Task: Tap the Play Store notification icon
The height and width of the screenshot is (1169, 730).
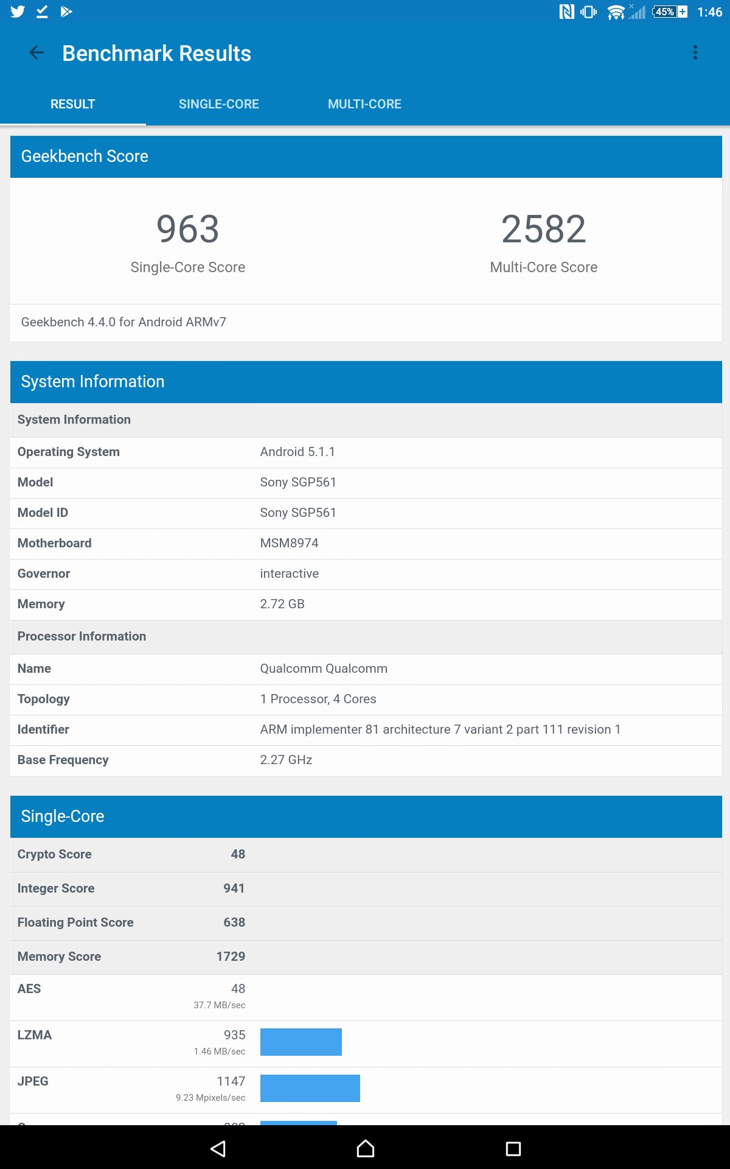Action: point(66,12)
